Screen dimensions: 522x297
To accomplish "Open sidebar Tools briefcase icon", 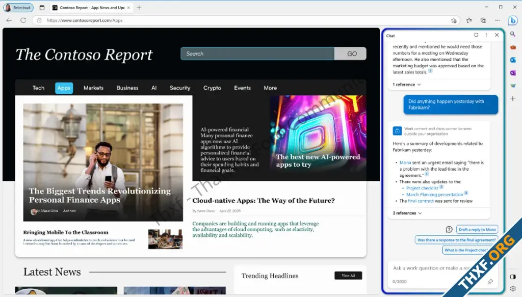I will [513, 47].
